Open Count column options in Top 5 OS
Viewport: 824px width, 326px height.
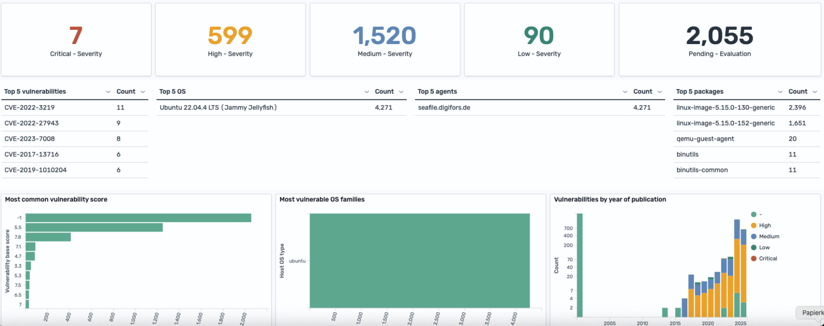click(401, 92)
